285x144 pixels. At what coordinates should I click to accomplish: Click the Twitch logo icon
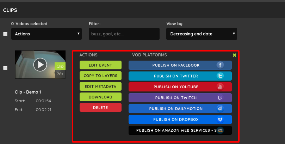click(x=220, y=98)
